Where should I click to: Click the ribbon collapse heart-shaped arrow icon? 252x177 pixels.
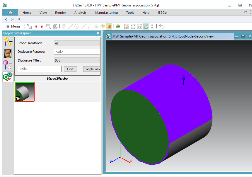(x=245, y=12)
